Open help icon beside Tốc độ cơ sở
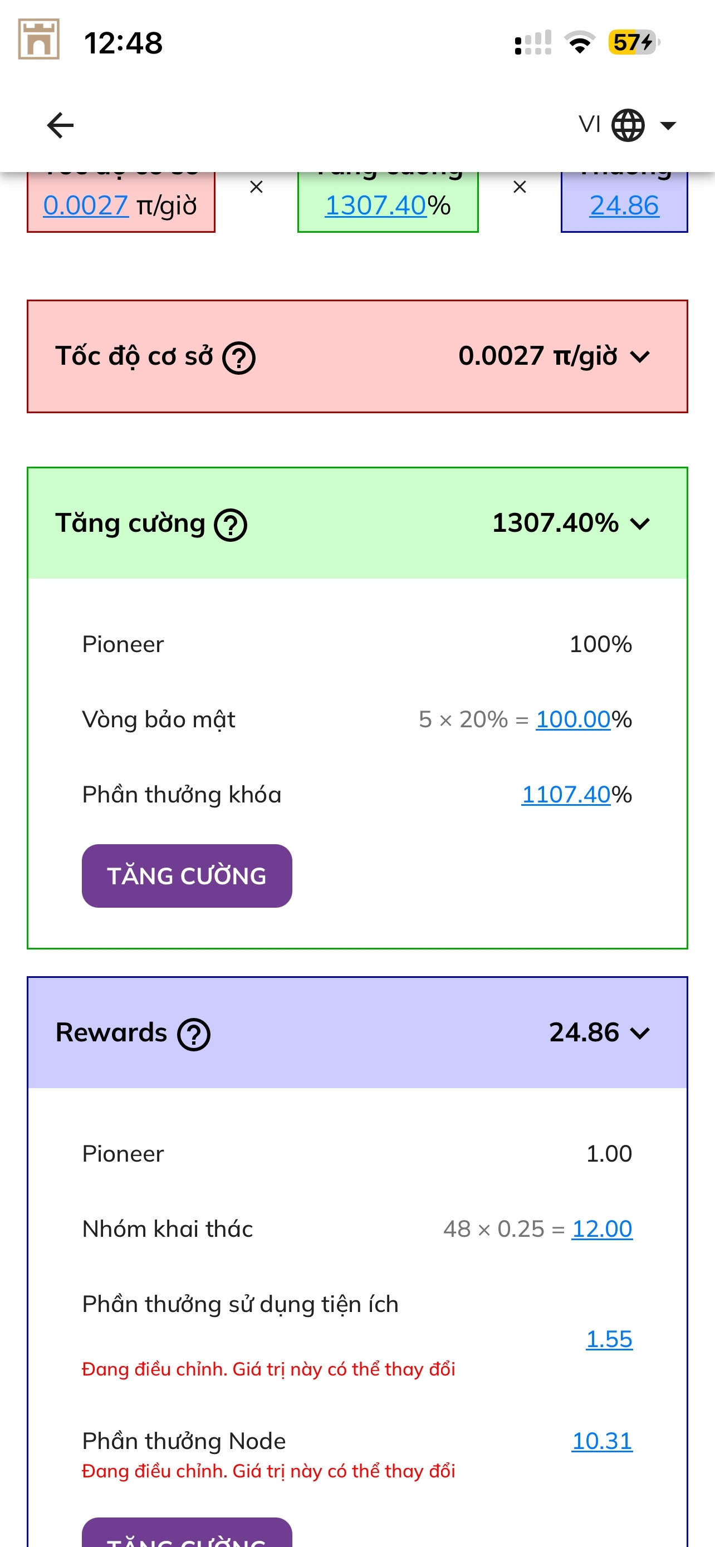 coord(239,359)
